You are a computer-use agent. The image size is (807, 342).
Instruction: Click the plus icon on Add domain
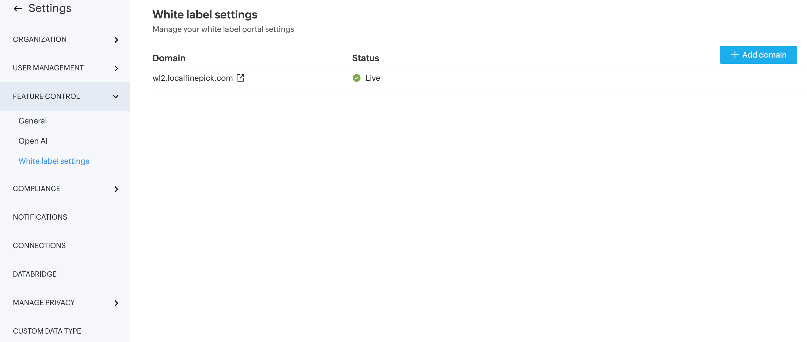[735, 55]
